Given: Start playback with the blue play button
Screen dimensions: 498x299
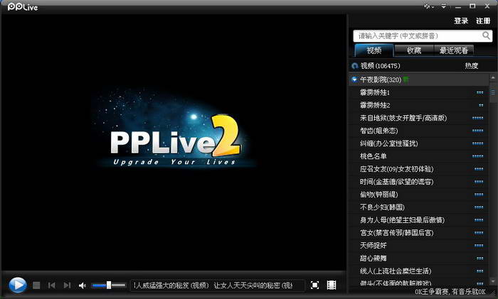Looking at the screenshot, I should point(18,285).
